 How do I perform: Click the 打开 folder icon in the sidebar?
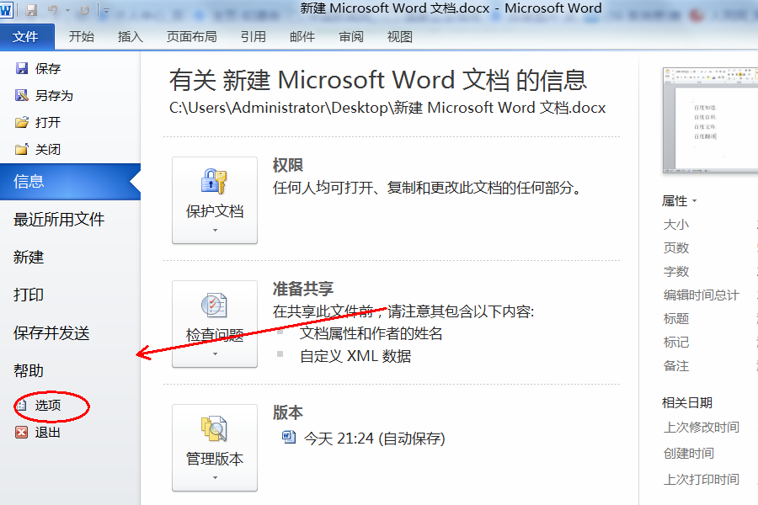(x=22, y=122)
